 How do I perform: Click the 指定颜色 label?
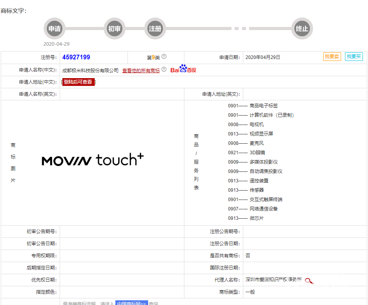click(x=46, y=292)
